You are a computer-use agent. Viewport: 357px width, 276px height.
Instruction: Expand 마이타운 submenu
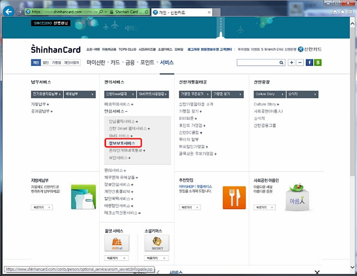(x=188, y=118)
